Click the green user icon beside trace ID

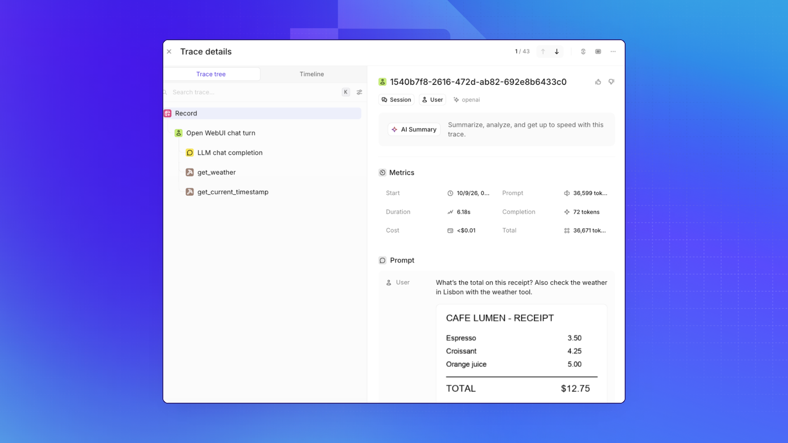tap(383, 82)
